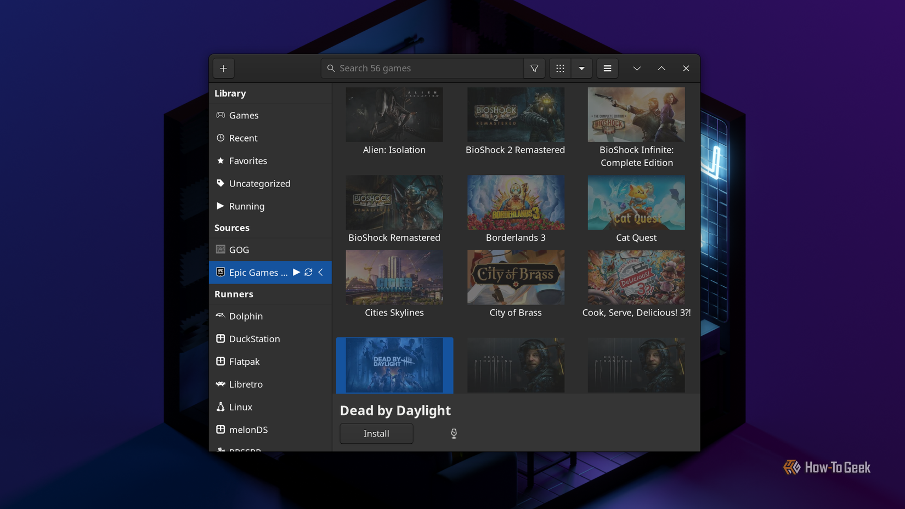
Task: Open the search filter icon
Action: click(x=534, y=68)
